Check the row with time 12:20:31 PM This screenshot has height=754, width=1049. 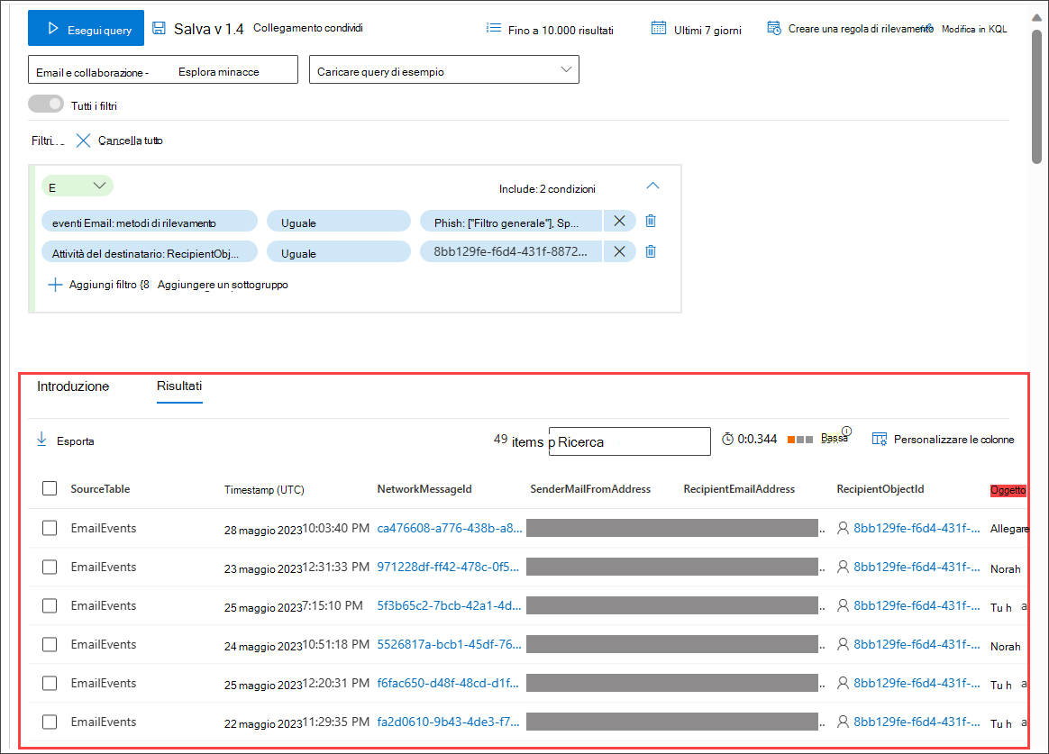50,683
